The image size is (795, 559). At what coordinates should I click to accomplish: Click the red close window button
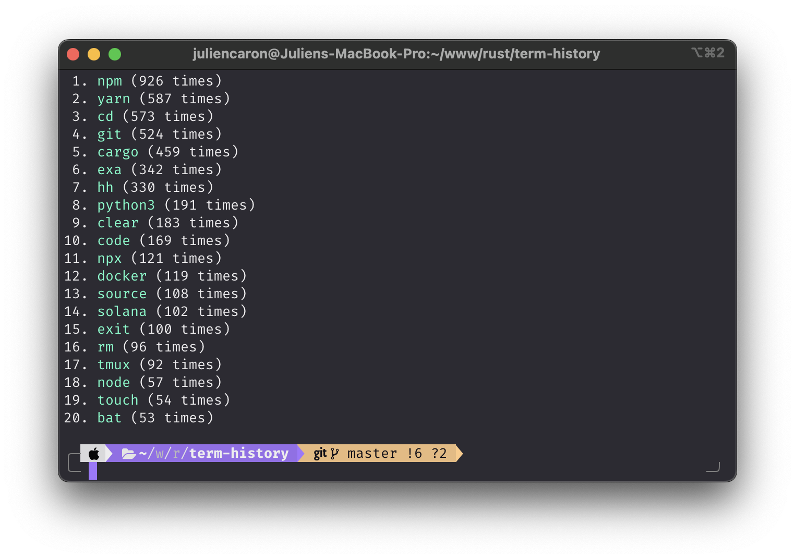pos(73,54)
